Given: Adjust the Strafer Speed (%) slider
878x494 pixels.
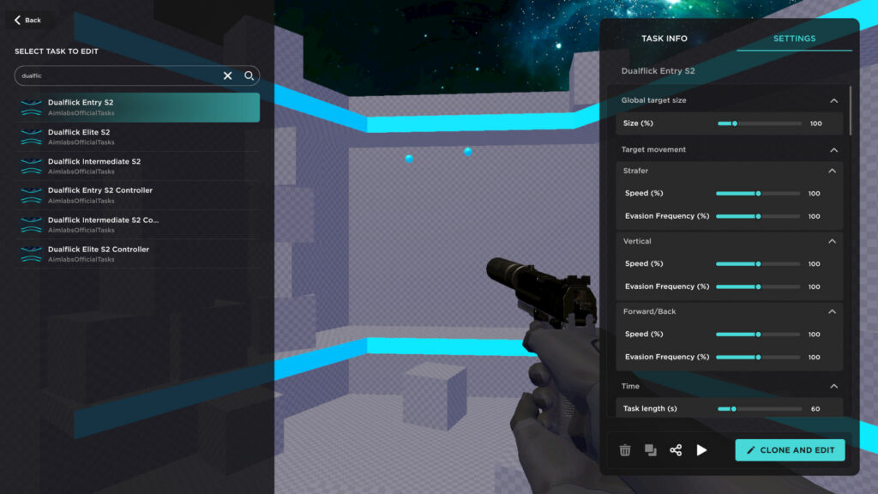Looking at the screenshot, I should pyautogui.click(x=758, y=193).
